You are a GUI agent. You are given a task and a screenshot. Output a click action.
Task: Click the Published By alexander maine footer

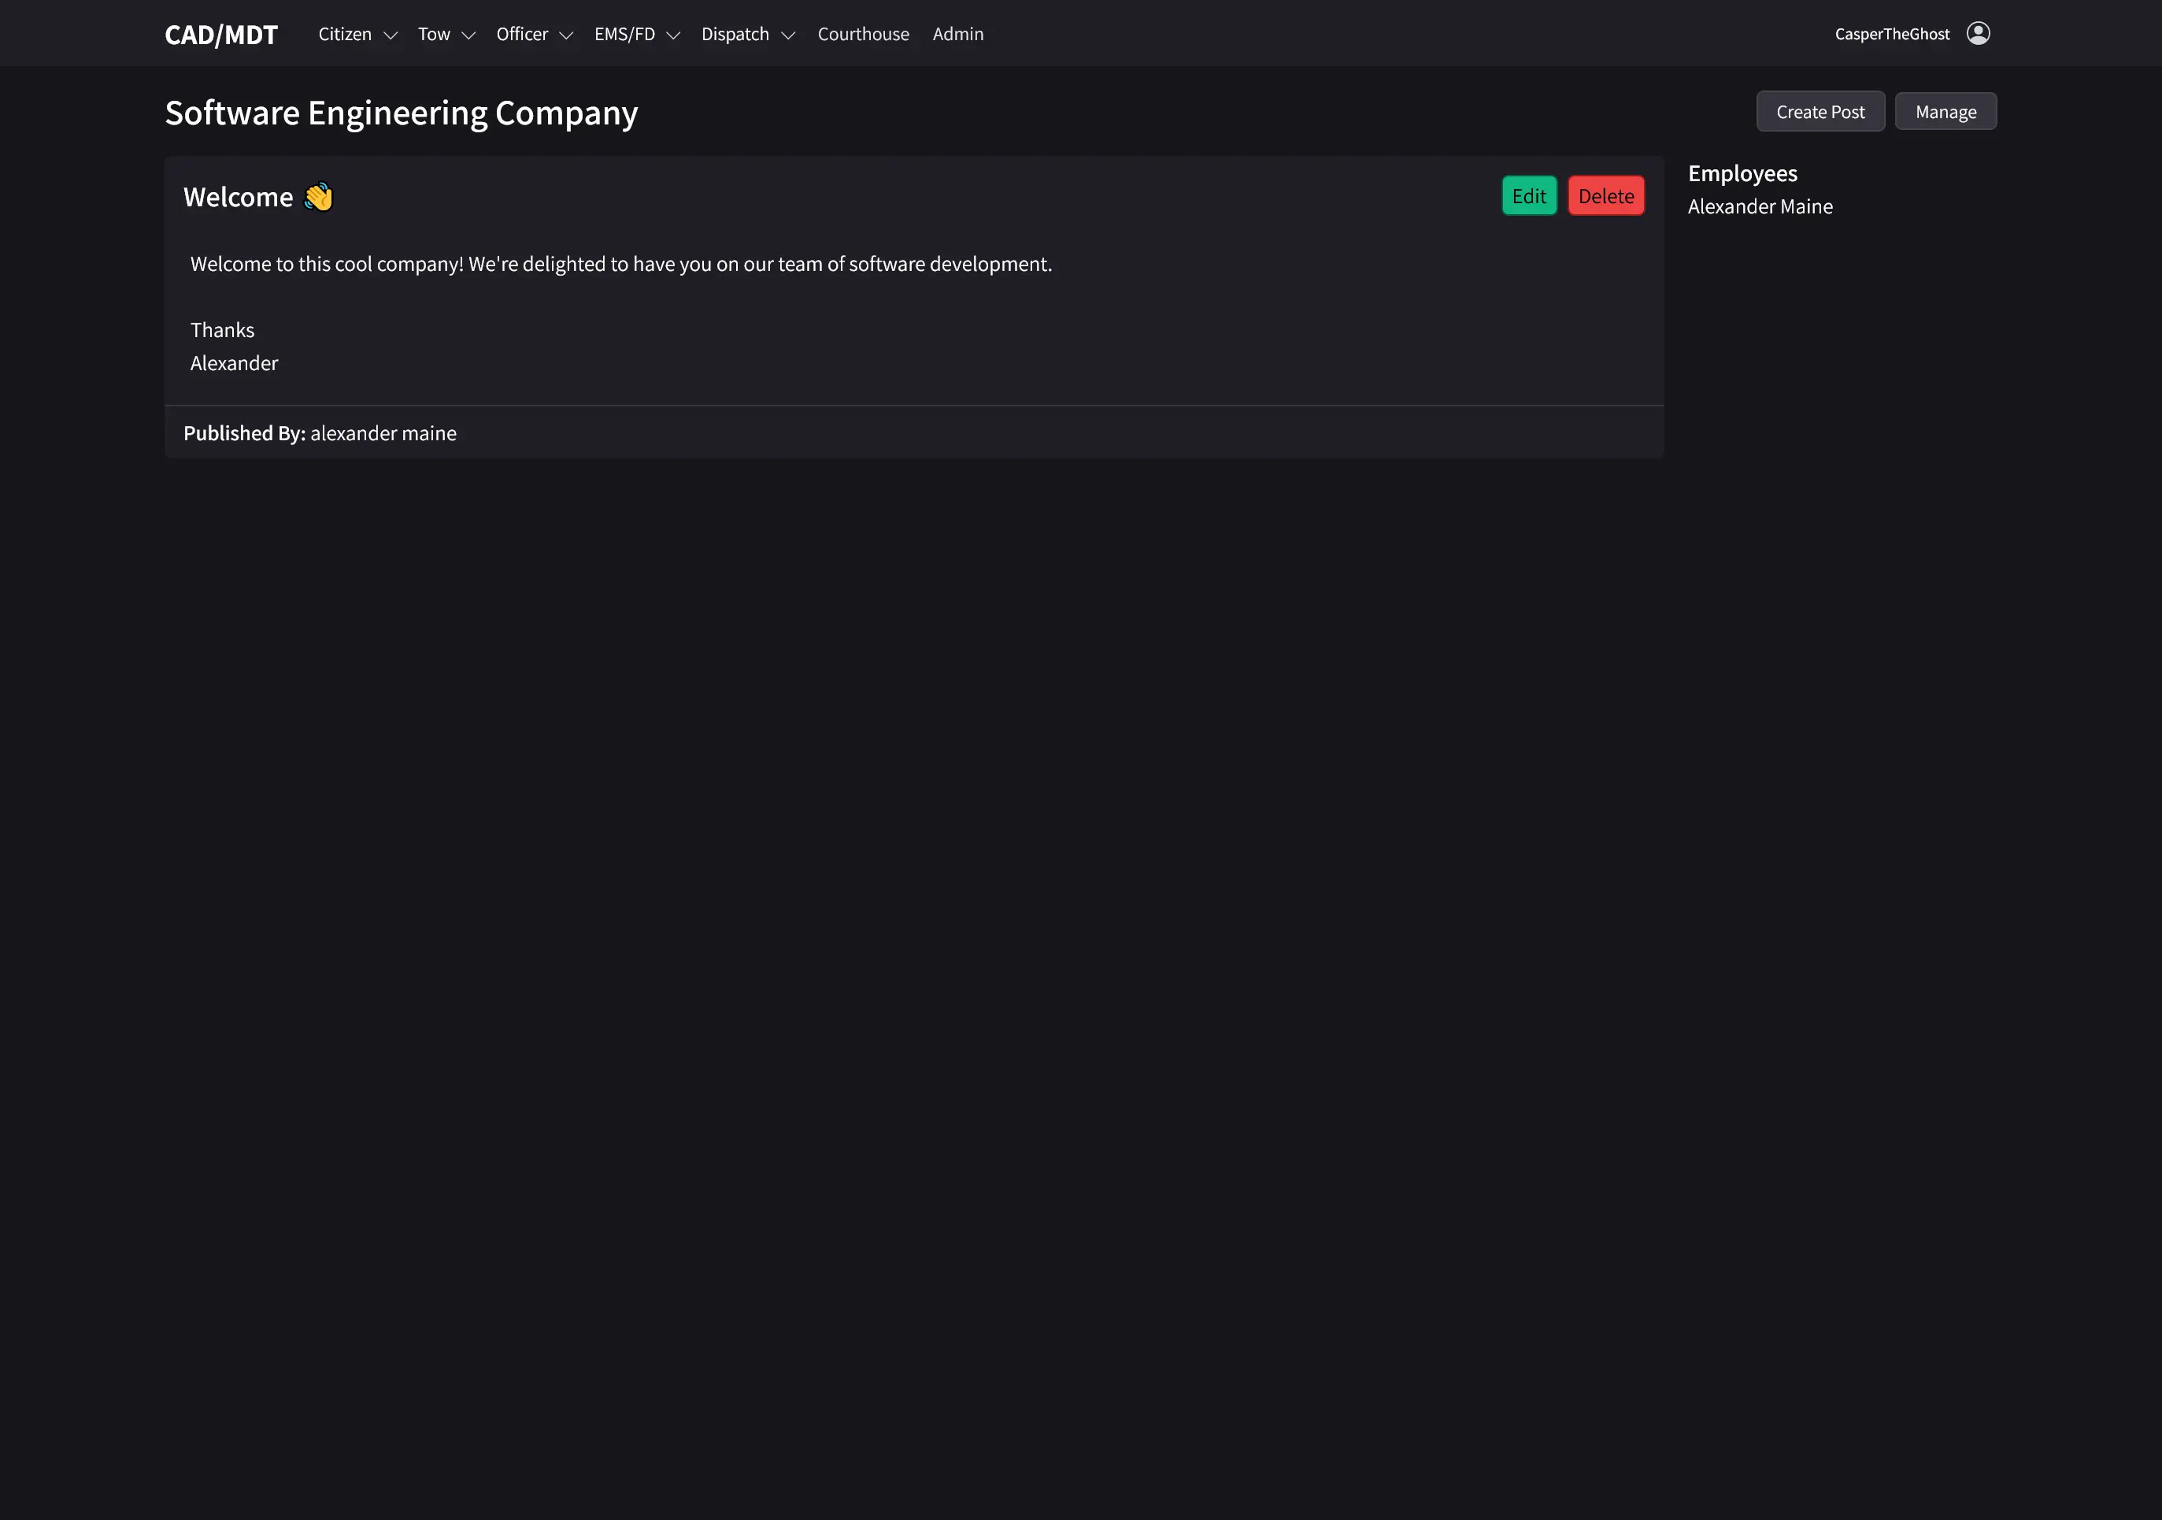320,433
